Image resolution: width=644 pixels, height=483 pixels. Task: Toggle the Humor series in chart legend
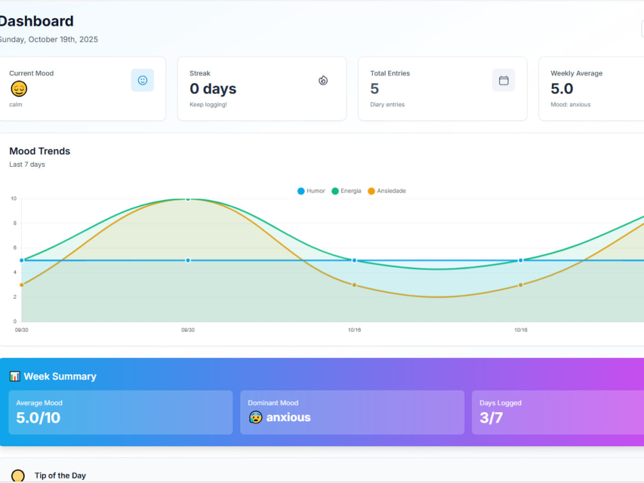(x=311, y=191)
